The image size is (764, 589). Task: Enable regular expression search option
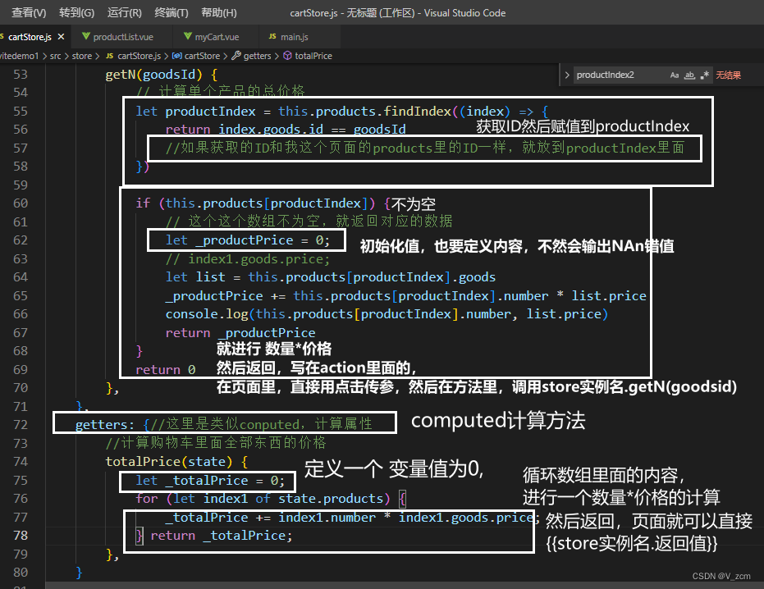pos(705,75)
